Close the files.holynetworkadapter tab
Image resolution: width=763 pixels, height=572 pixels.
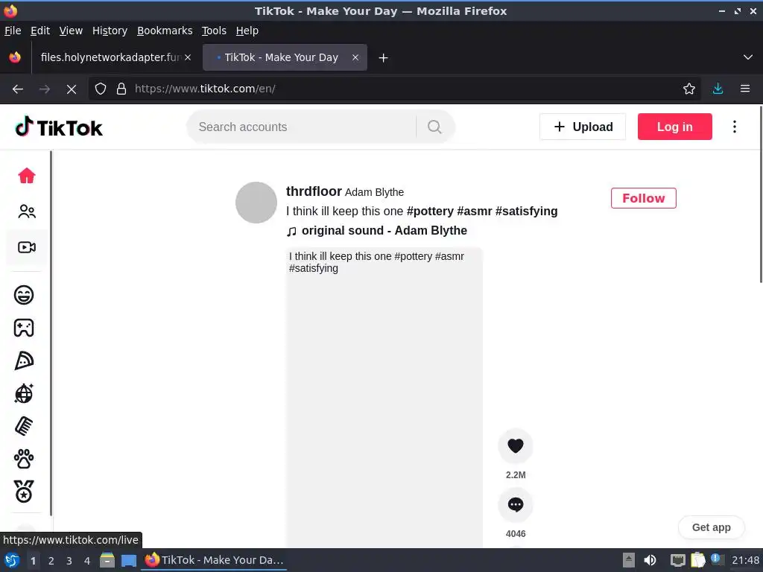click(x=188, y=57)
